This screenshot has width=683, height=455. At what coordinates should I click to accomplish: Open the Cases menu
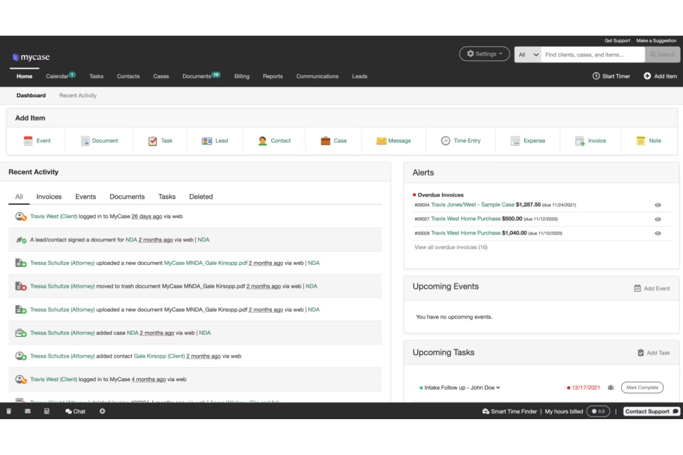[x=161, y=77]
